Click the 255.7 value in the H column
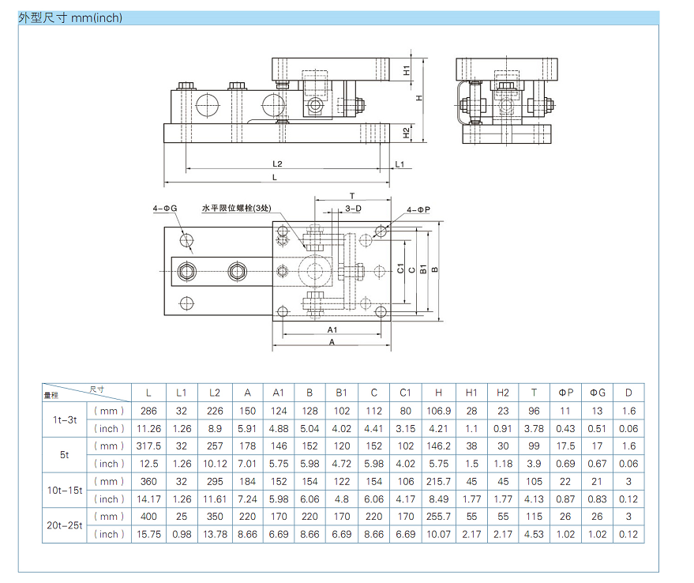This screenshot has width=694, height=583. pyautogui.click(x=438, y=517)
